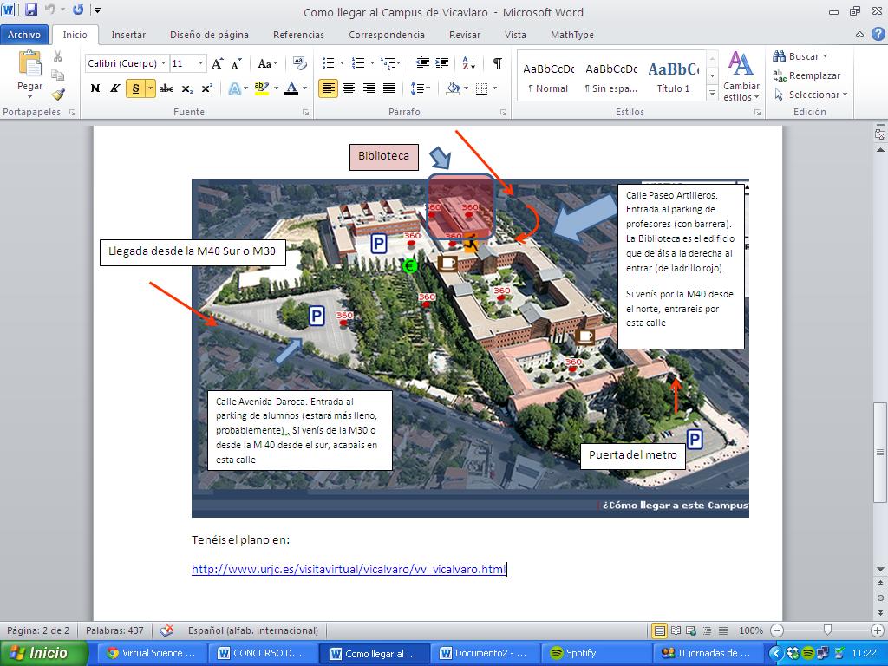Viewport: 888px width, 666px height.
Task: Click the Format Painter brush icon
Action: (58, 95)
